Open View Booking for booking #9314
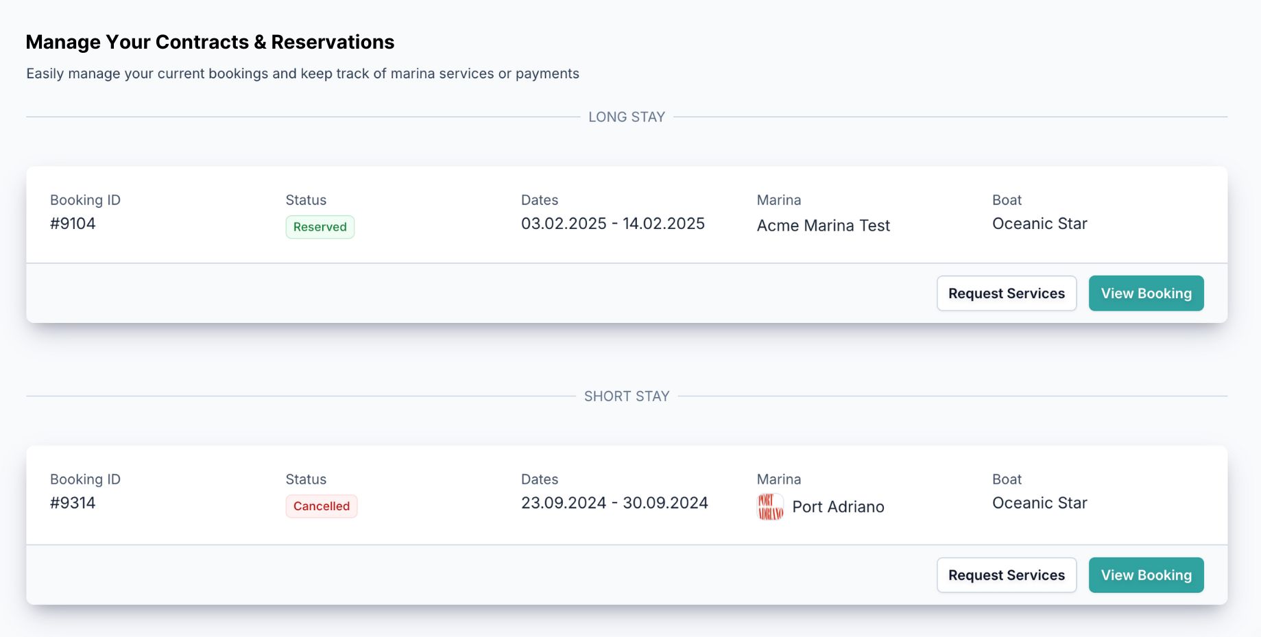The width and height of the screenshot is (1261, 637). [1146, 575]
